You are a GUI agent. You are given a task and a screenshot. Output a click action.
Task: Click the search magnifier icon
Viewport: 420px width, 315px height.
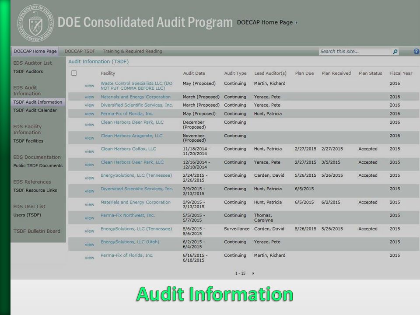click(395, 52)
